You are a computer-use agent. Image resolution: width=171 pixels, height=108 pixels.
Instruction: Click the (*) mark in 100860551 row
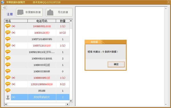click(13, 26)
